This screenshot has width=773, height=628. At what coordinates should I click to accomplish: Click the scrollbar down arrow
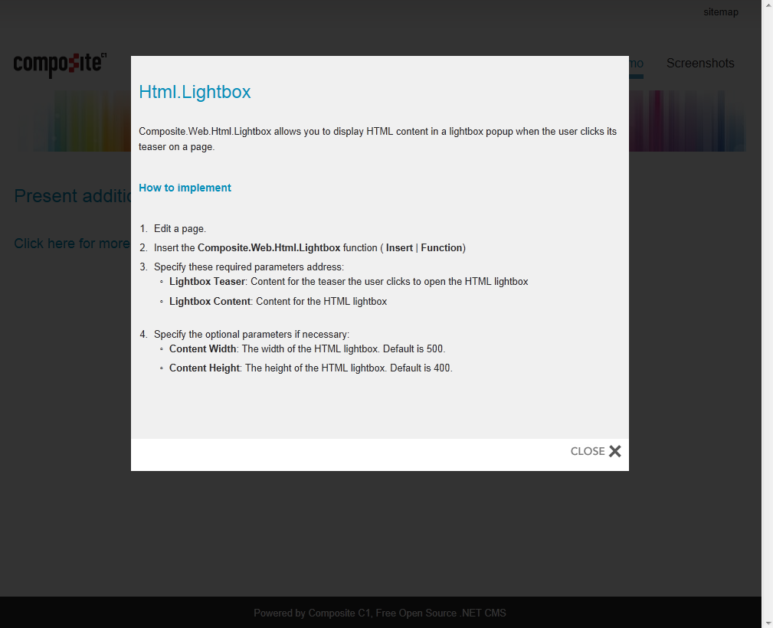click(767, 622)
